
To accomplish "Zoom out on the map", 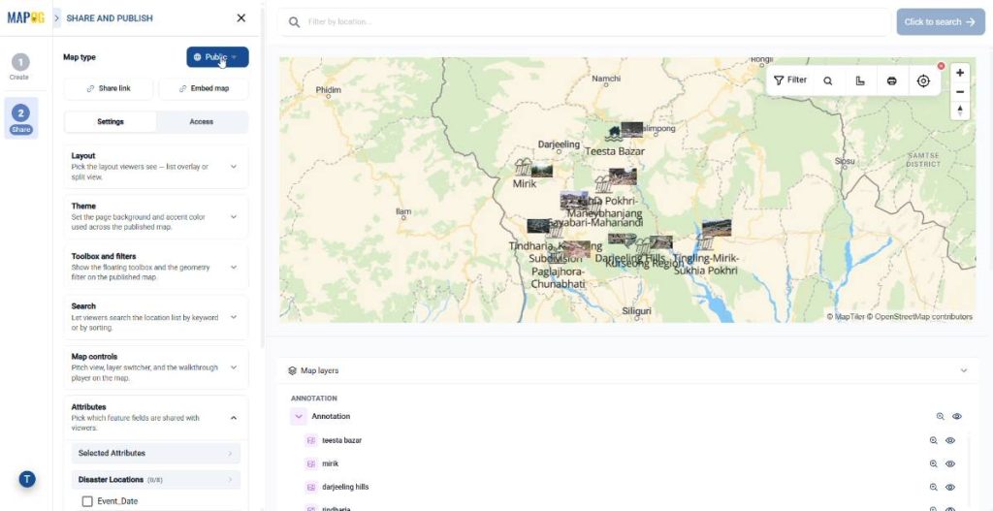I will pos(960,92).
